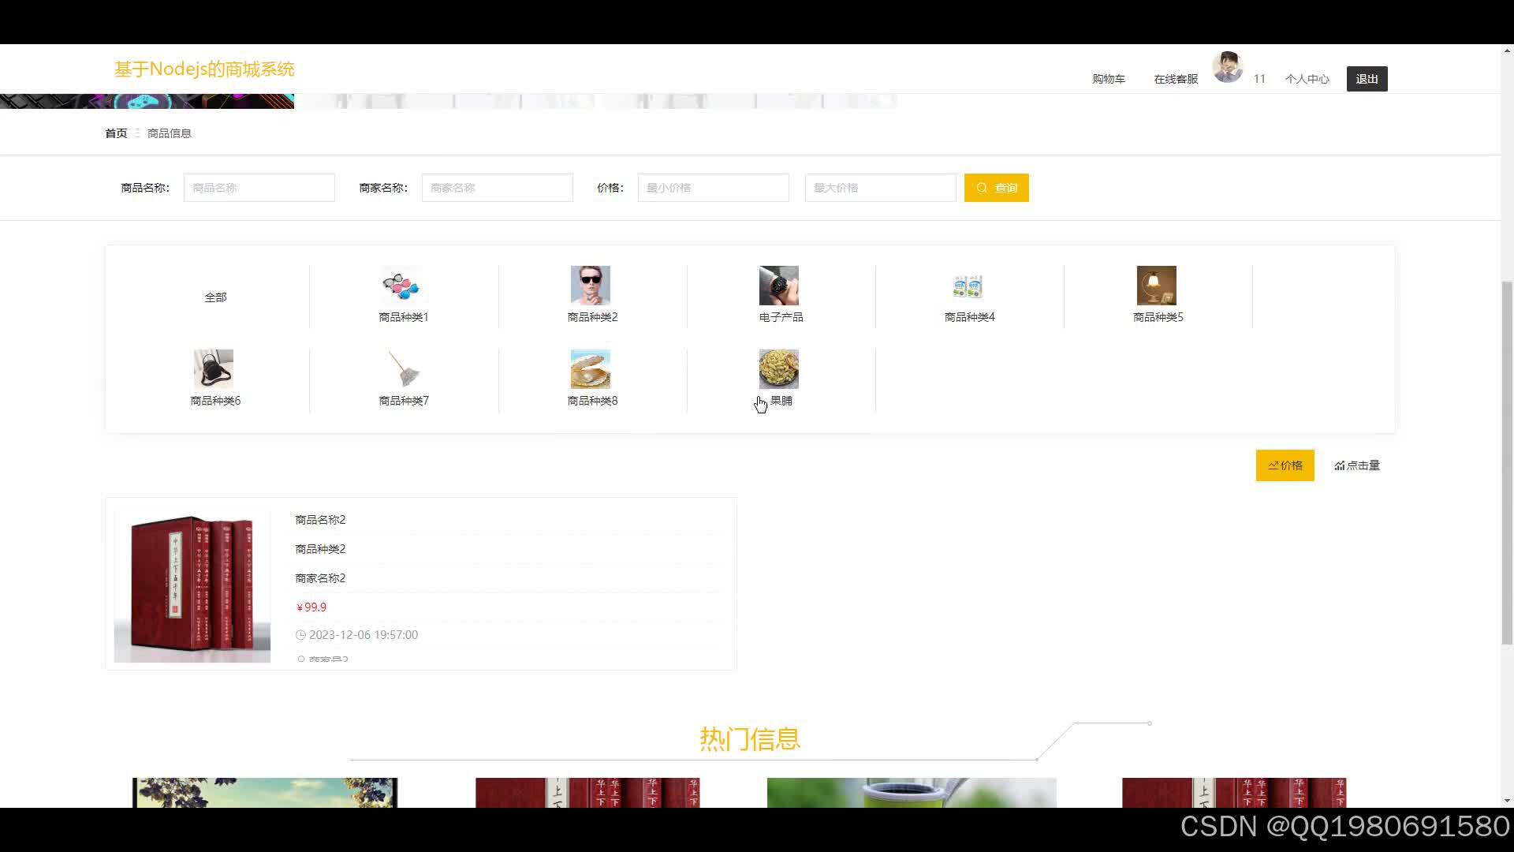Select the 商品种类6 handbag category icon
Image resolution: width=1514 pixels, height=852 pixels.
(x=214, y=368)
